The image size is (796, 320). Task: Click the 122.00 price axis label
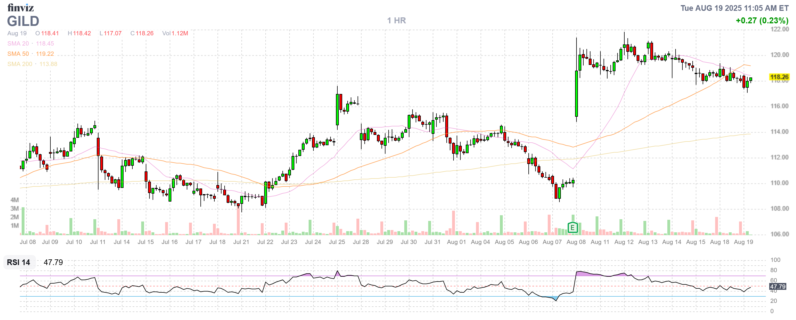[x=779, y=29]
